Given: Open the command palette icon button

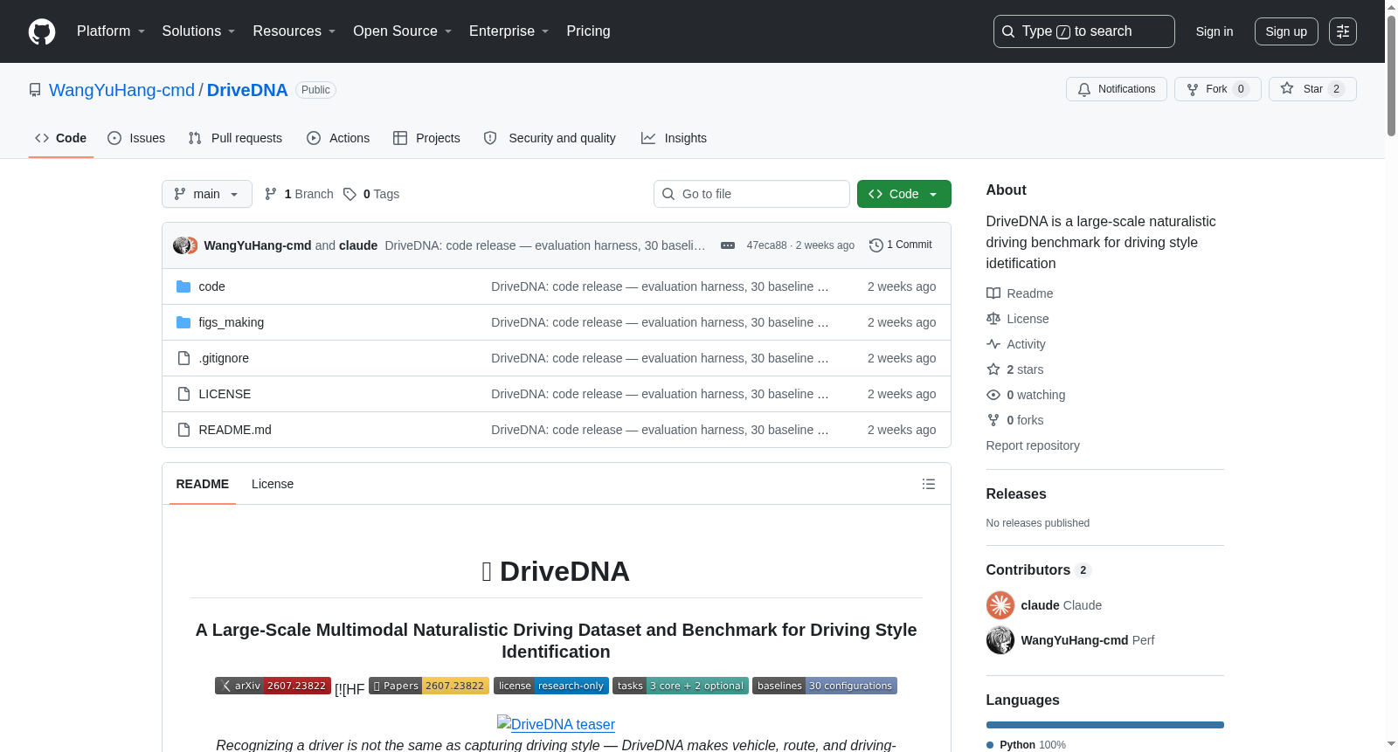Looking at the screenshot, I should [1343, 31].
